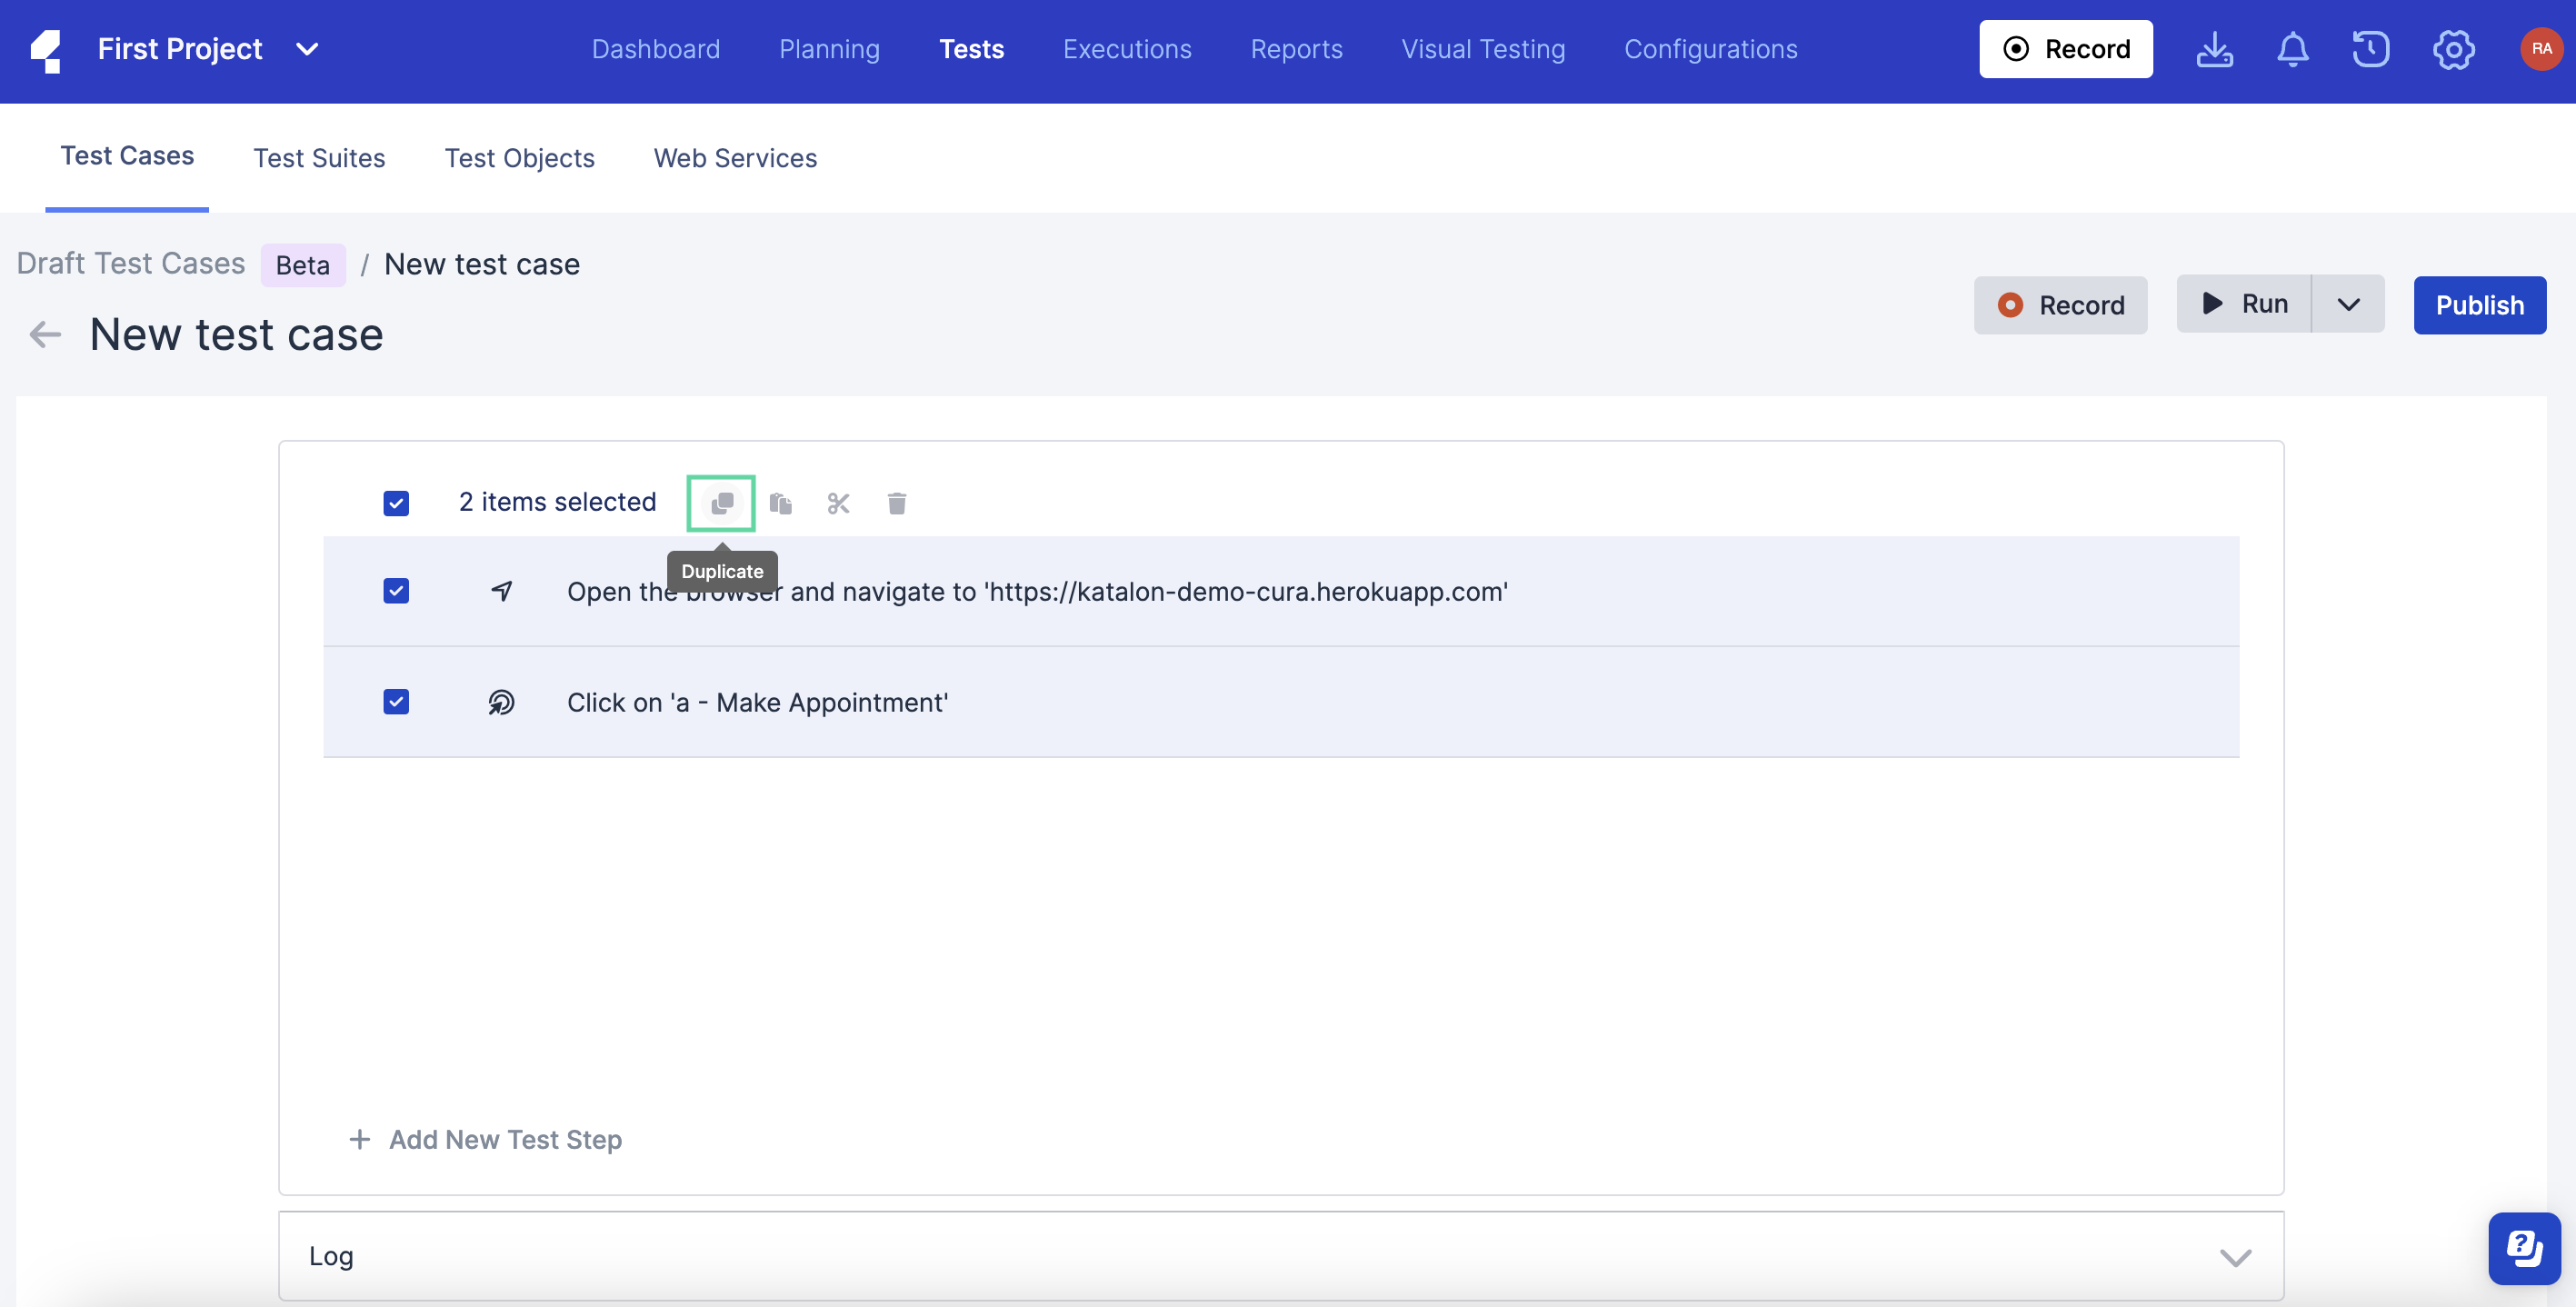Click the 'Open the browser and navigate' step text

click(1037, 591)
